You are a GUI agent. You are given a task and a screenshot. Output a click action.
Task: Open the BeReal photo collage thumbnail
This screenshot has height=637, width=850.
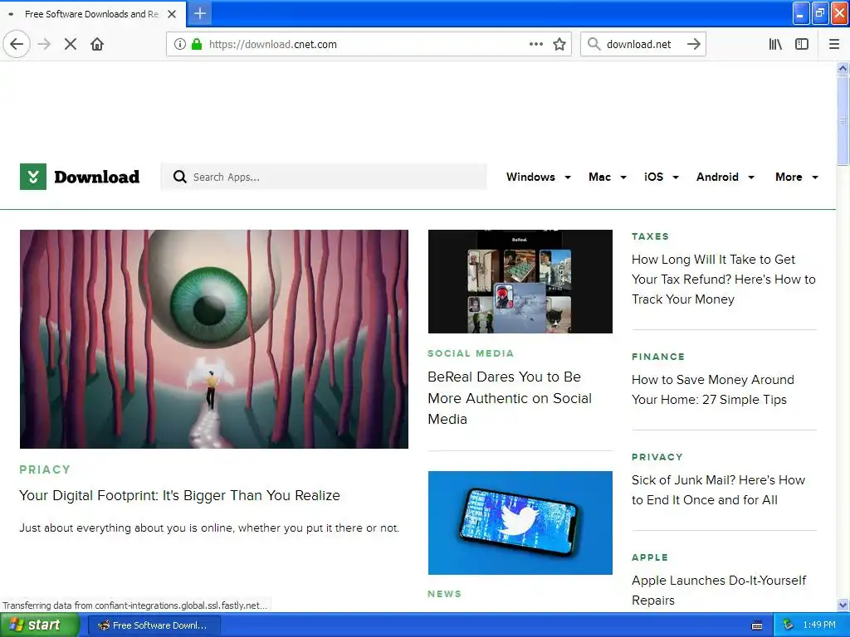click(x=520, y=281)
